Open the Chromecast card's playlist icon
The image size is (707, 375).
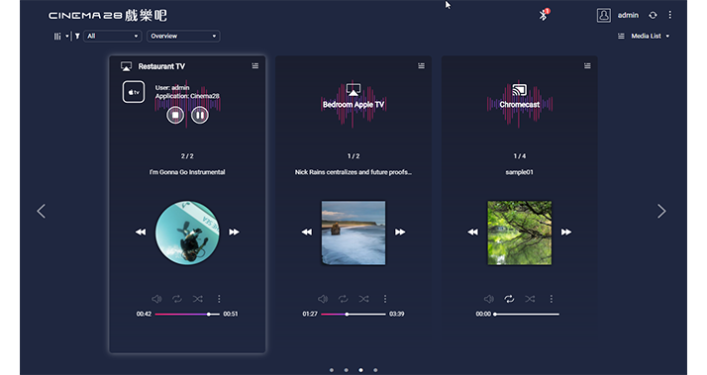click(587, 66)
